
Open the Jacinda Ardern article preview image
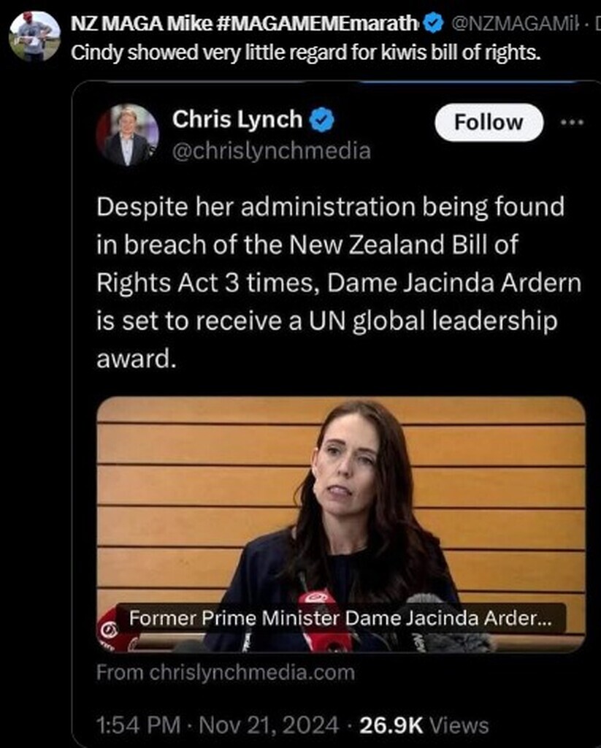341,524
